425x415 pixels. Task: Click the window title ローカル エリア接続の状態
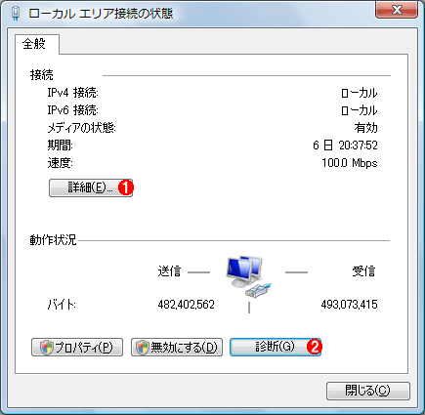(x=101, y=14)
